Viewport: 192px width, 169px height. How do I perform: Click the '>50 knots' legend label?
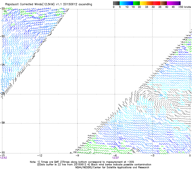coord(184,7)
